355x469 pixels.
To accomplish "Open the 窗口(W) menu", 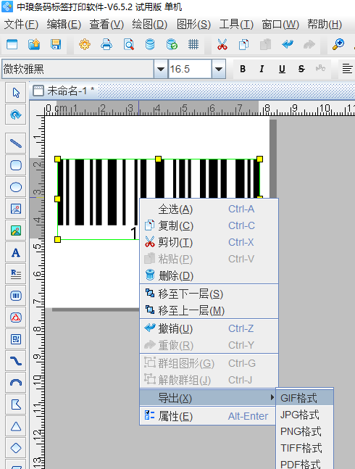I will pos(280,25).
